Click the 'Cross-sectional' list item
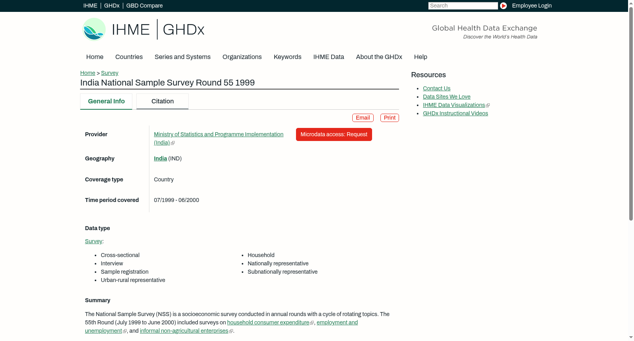Image resolution: width=634 pixels, height=341 pixels. pyautogui.click(x=120, y=255)
